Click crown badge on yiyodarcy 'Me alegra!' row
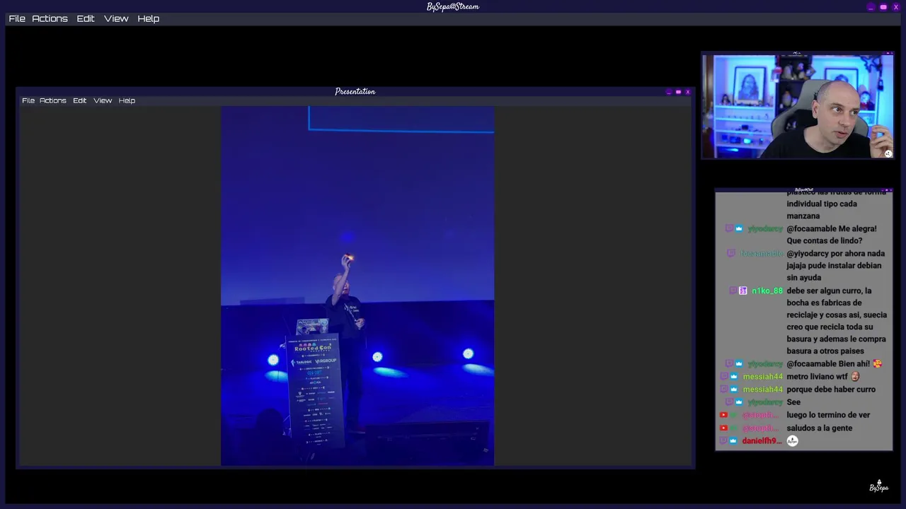The height and width of the screenshot is (509, 906). 739,228
